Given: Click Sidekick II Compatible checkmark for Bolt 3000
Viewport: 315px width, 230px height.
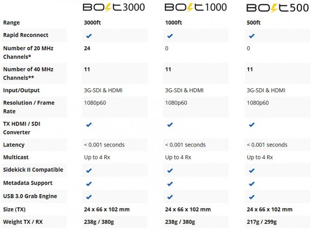Looking at the screenshot, I should point(89,171).
